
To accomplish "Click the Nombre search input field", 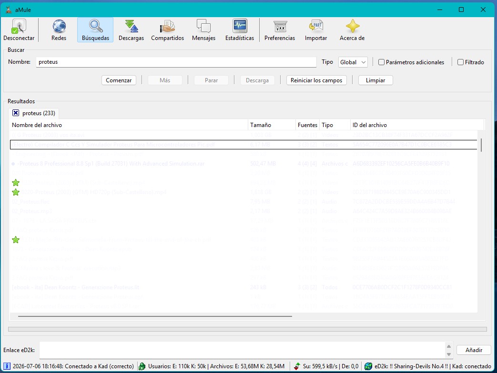I will (176, 62).
